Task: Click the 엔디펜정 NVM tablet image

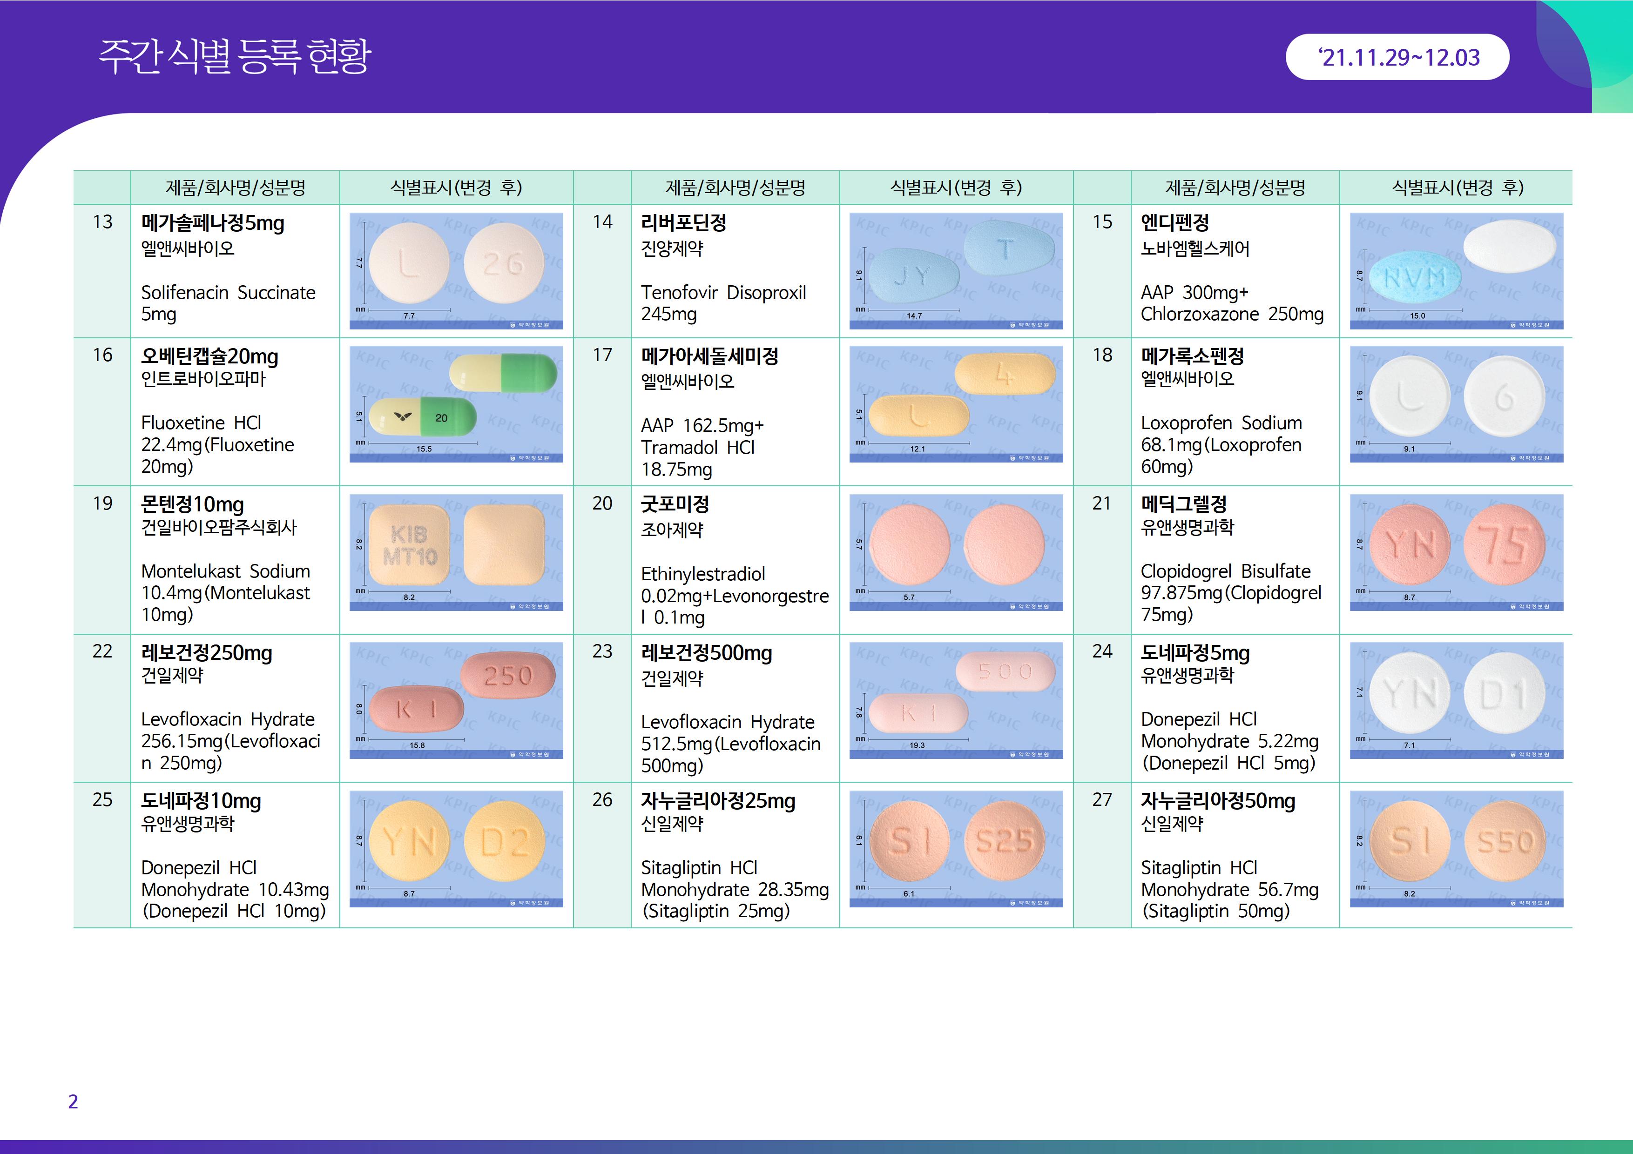Action: (x=1456, y=270)
